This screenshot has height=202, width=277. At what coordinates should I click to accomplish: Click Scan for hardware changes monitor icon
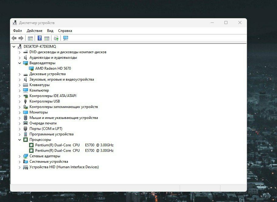click(66, 38)
